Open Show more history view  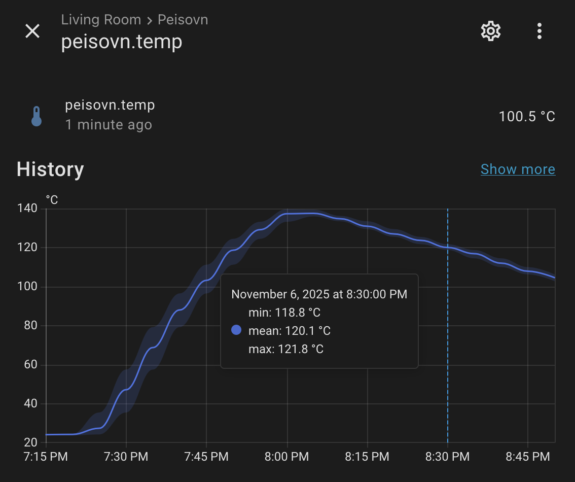click(518, 169)
